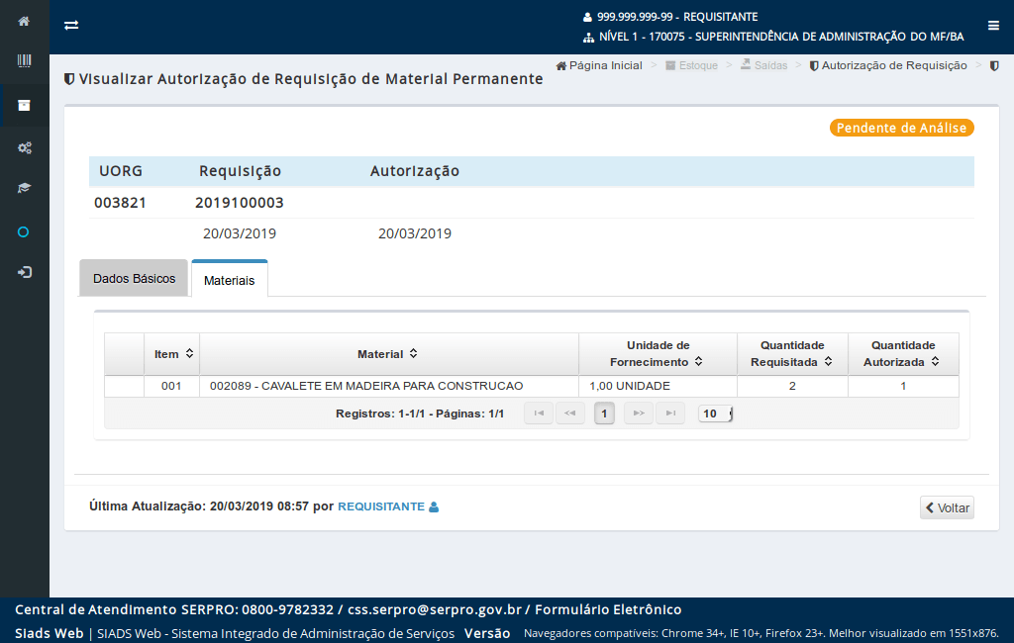Image resolution: width=1014 pixels, height=643 pixels.
Task: Go to last page of results
Action: click(670, 413)
